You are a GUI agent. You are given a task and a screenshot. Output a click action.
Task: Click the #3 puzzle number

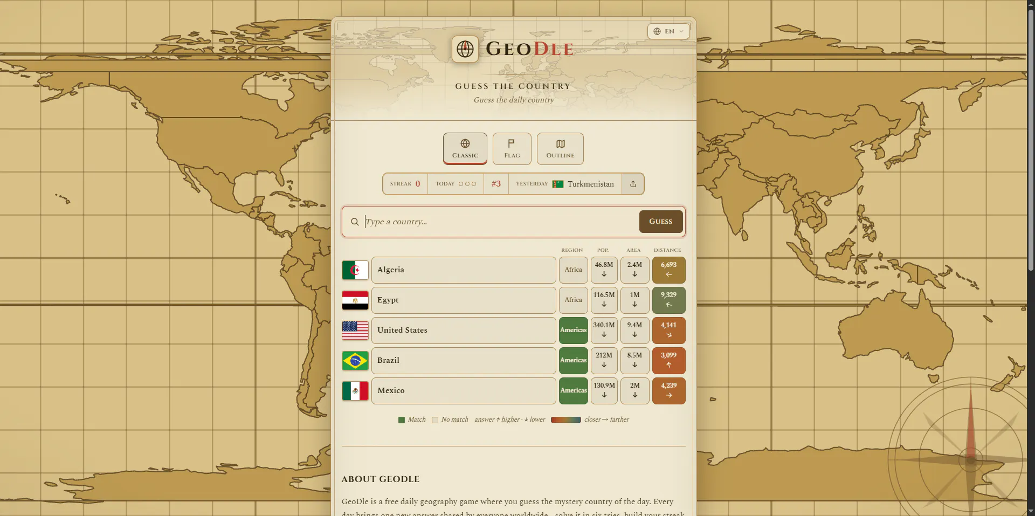(x=496, y=184)
